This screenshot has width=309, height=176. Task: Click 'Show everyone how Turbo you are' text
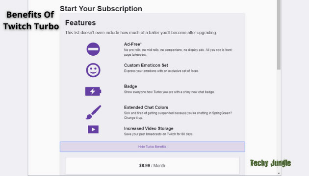[x=169, y=92]
